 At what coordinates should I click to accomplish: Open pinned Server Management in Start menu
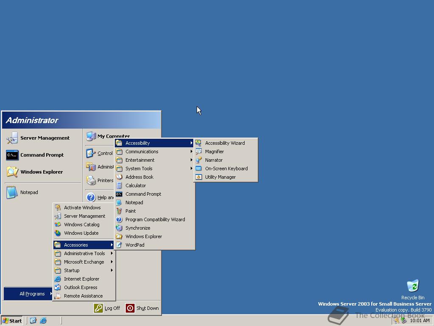coord(42,138)
